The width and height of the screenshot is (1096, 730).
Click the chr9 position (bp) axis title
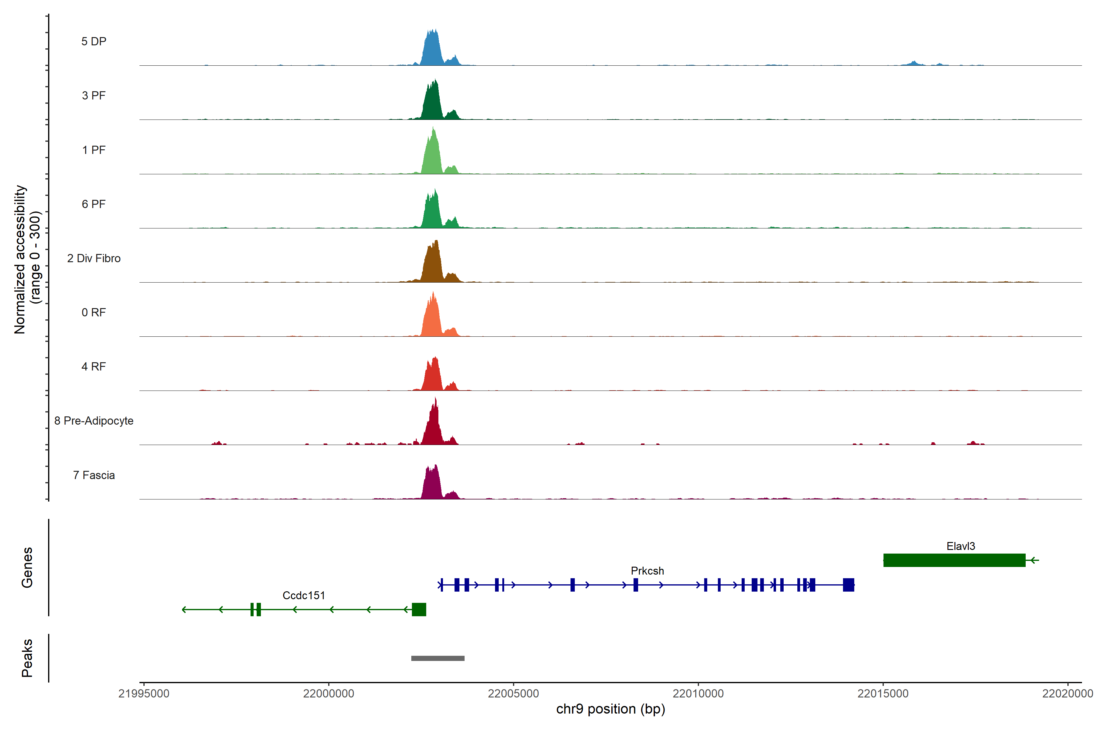[x=610, y=709]
